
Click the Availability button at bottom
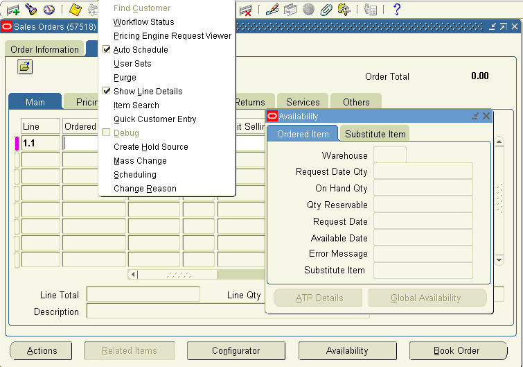tap(347, 350)
